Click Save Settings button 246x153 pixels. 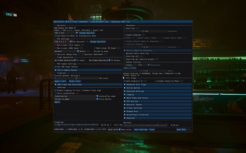(141, 129)
